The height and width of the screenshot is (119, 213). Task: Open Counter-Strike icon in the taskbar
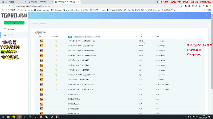(x=57, y=117)
